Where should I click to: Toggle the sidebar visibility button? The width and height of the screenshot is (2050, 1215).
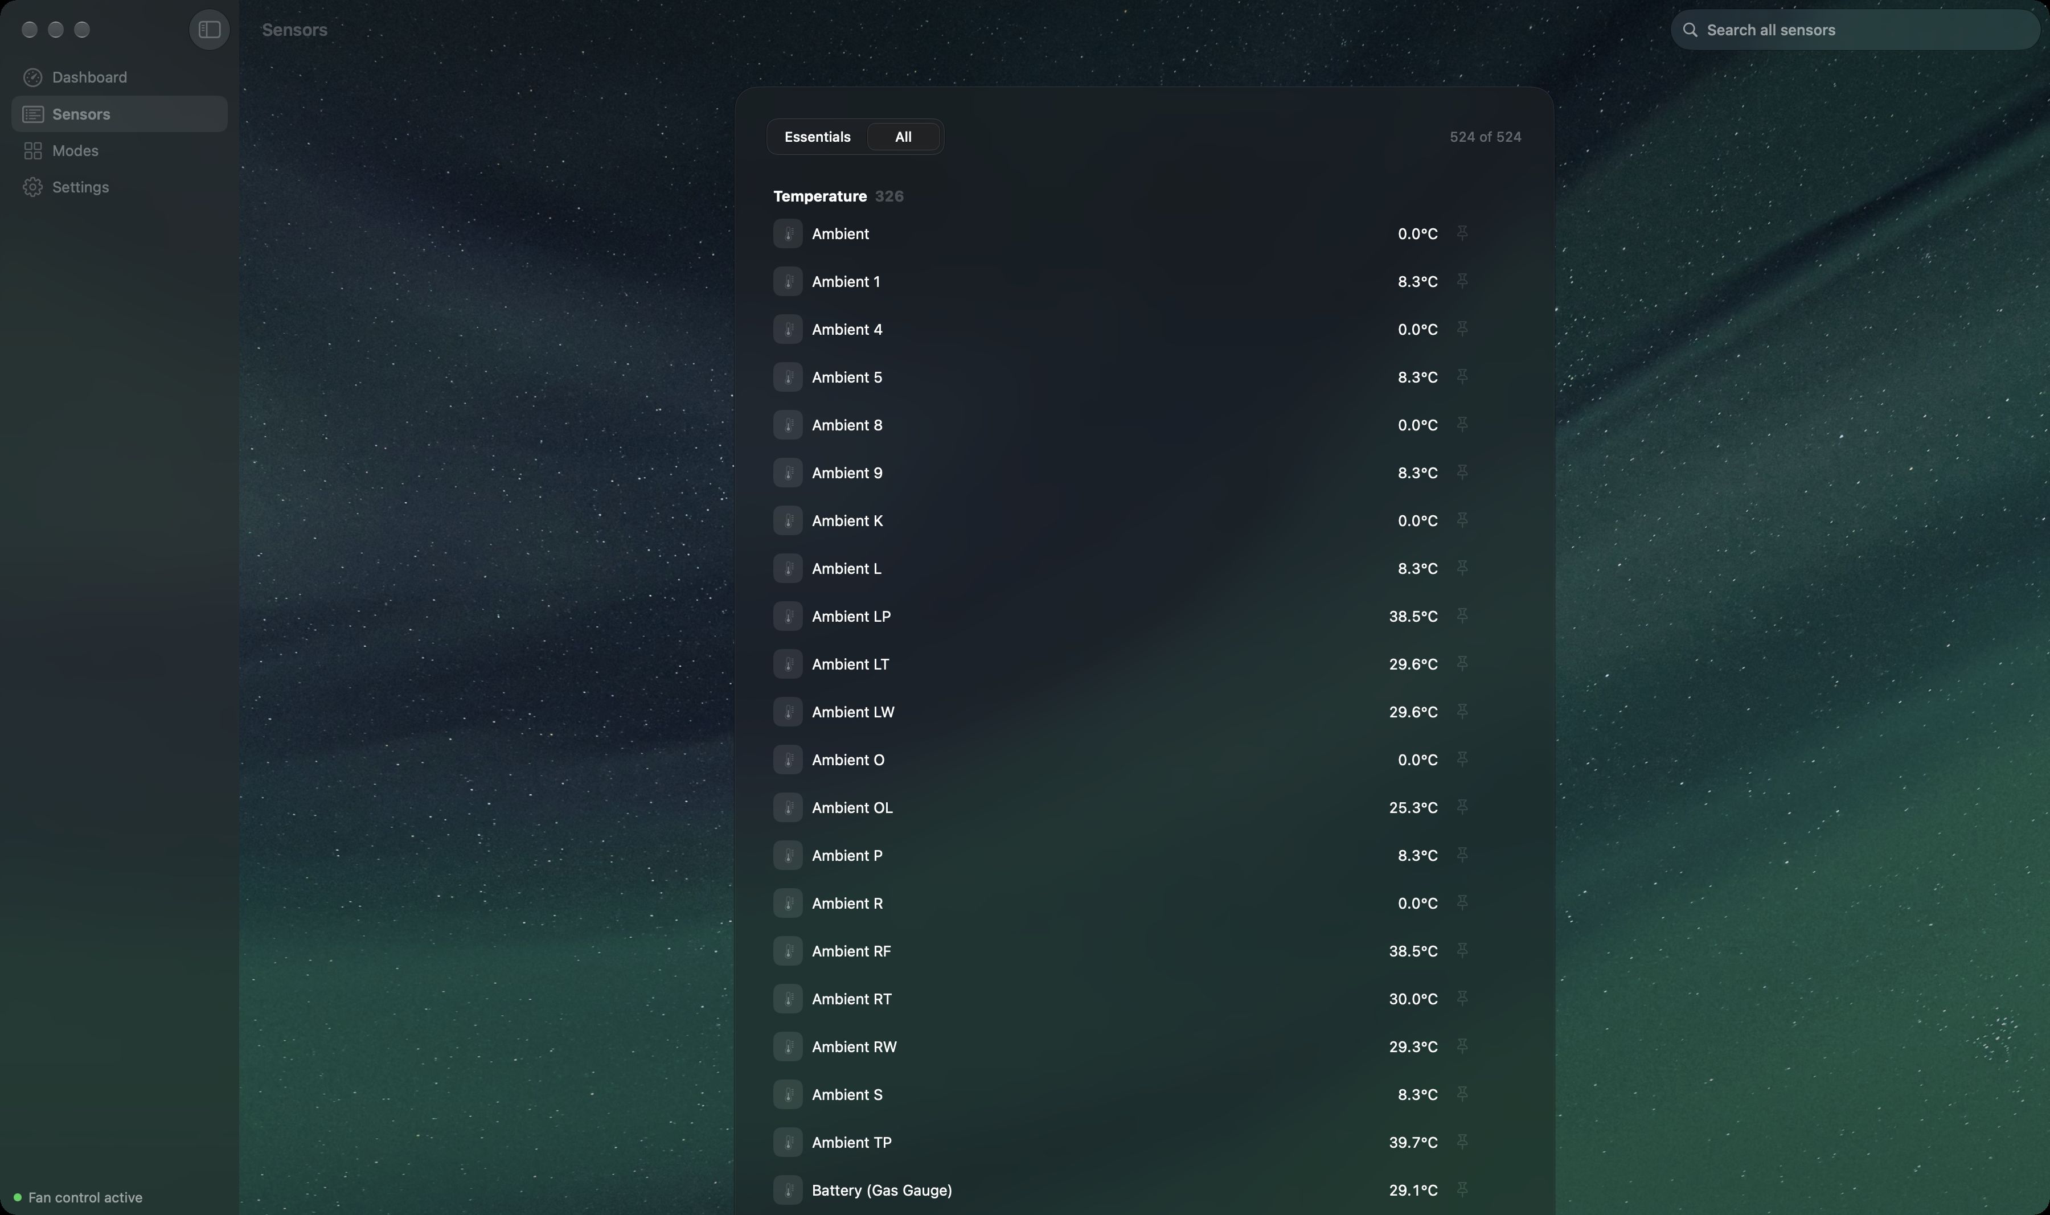click(x=209, y=30)
